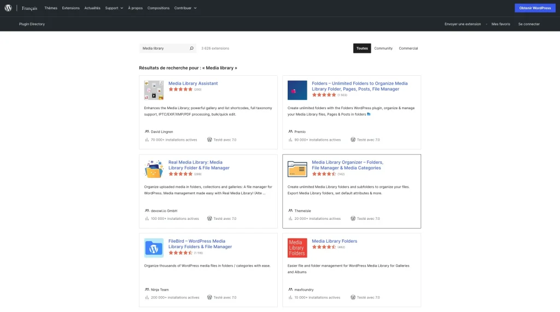This screenshot has height=312, width=560.
Task: Select the Toutes filter tab
Action: tap(362, 48)
